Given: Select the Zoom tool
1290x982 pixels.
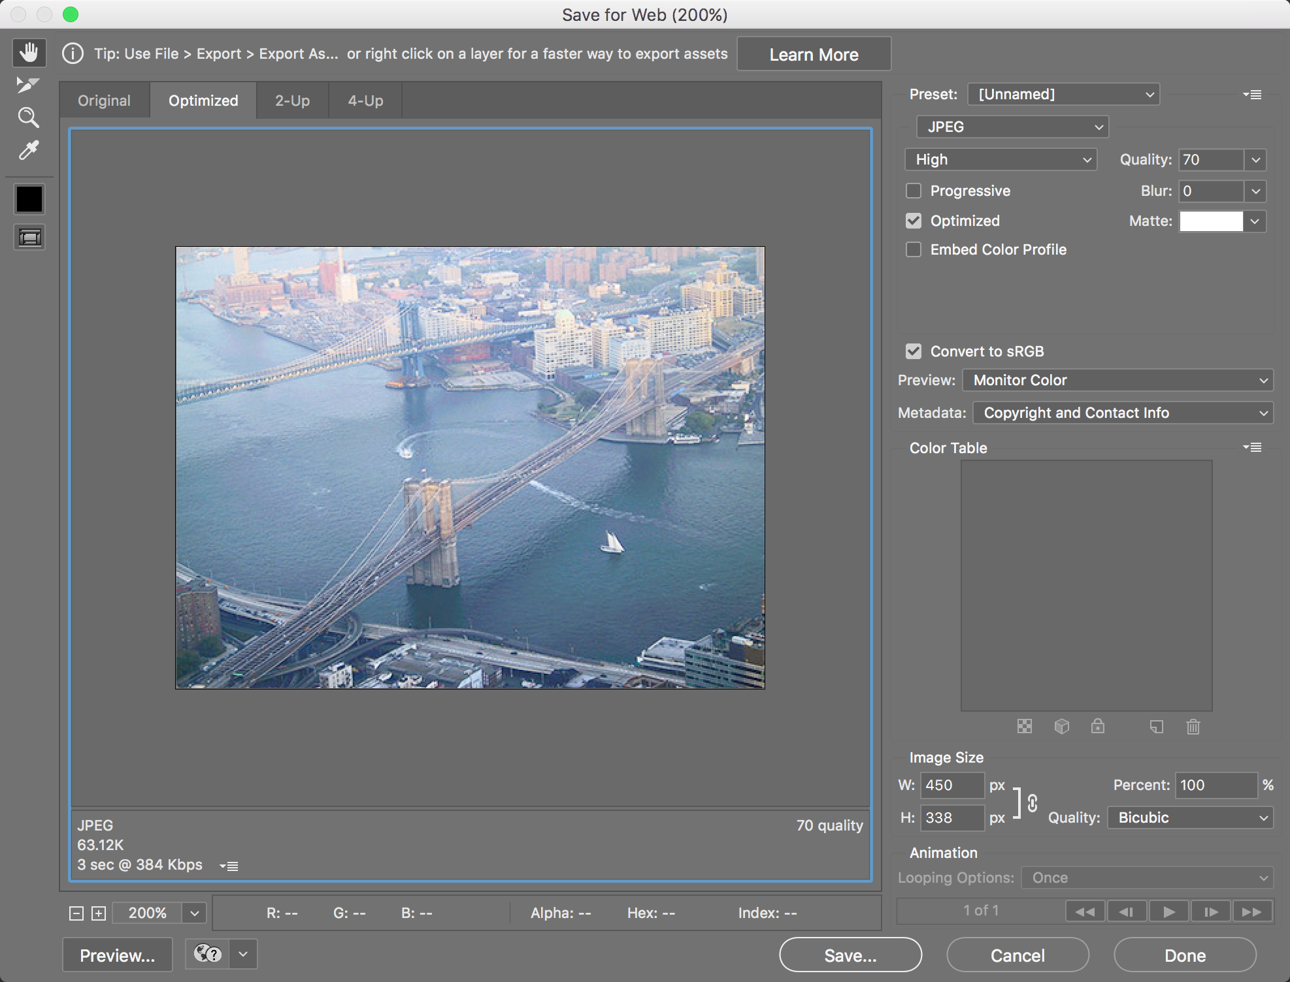Looking at the screenshot, I should (29, 118).
